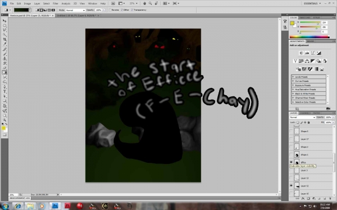This screenshot has width=337, height=210.
Task: Select the Crop tool
Action: (x=4, y=40)
